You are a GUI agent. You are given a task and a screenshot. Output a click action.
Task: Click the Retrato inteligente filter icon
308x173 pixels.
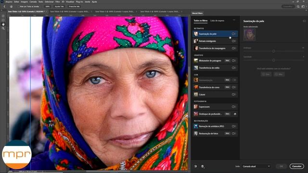coord(196,41)
